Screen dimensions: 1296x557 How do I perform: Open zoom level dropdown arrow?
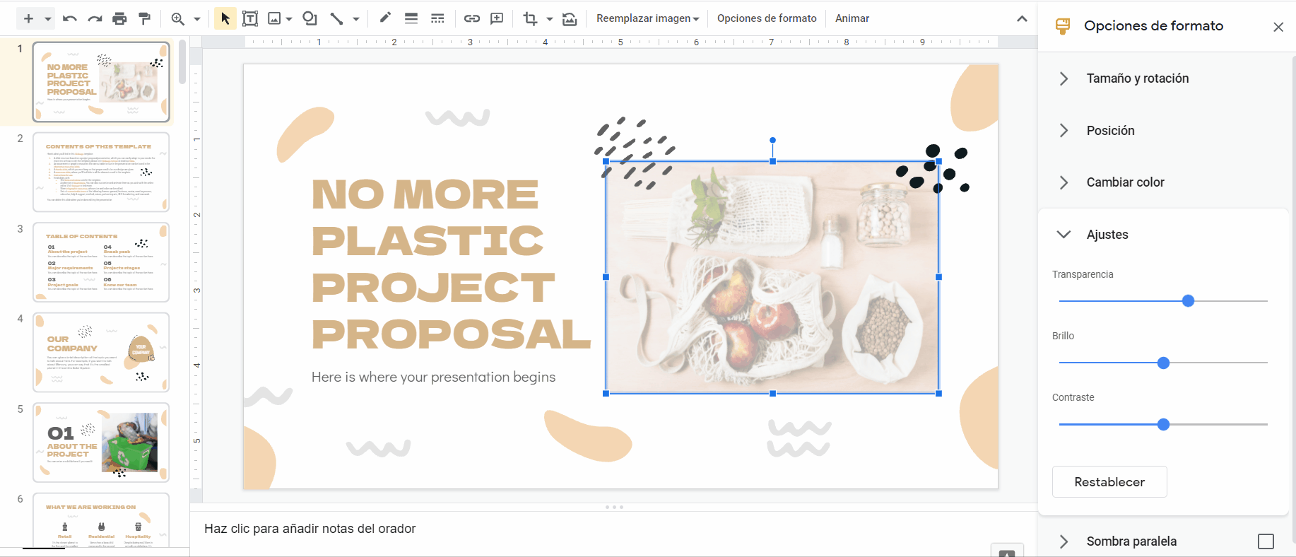[x=197, y=19]
